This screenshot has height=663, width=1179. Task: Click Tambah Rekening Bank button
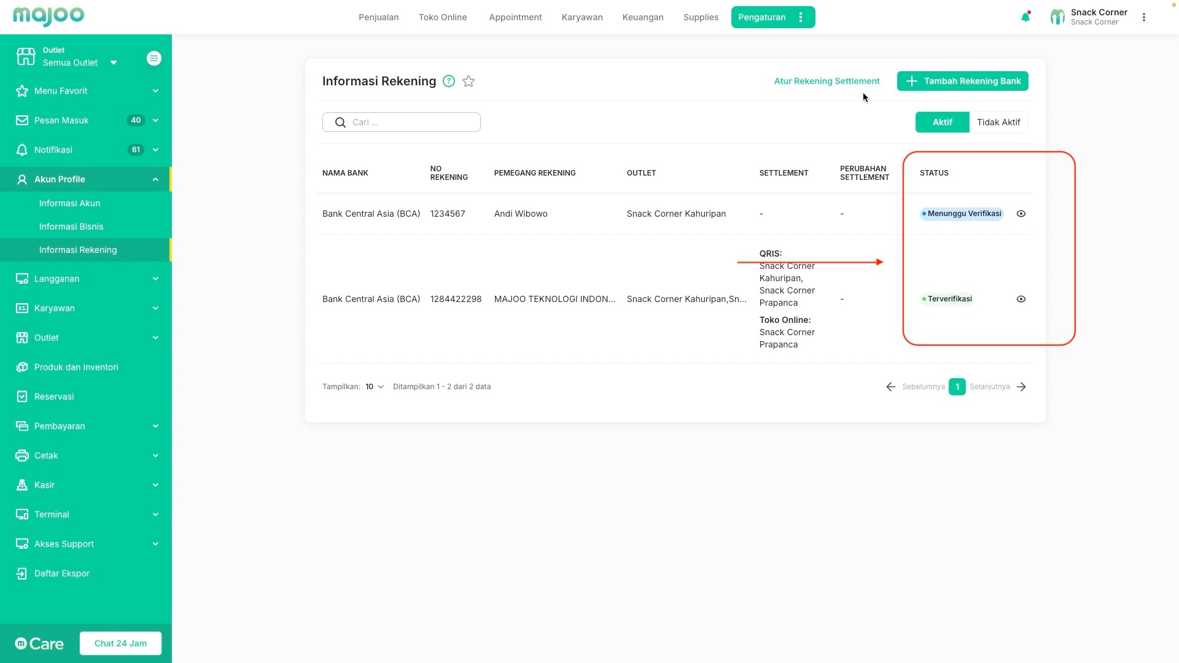[962, 81]
